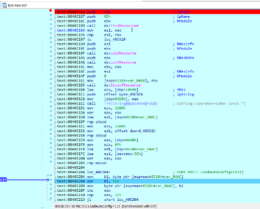
Task: Click the LockResource function name
Action: pyautogui.click(x=123, y=62)
